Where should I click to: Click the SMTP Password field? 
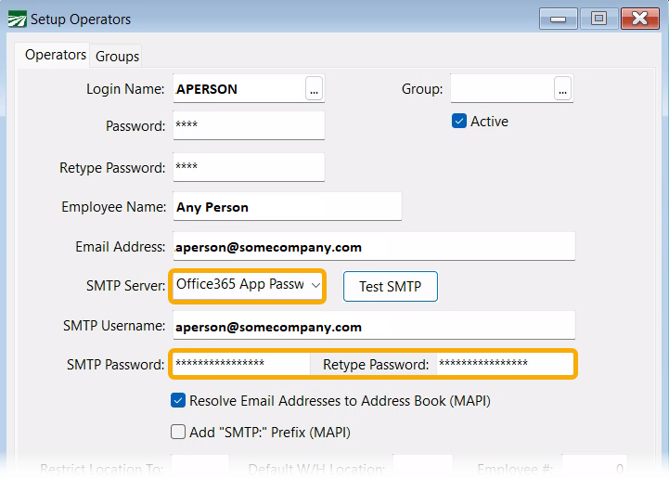(239, 364)
